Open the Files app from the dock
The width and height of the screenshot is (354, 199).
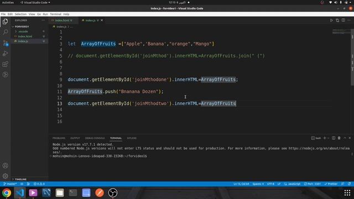(60, 193)
